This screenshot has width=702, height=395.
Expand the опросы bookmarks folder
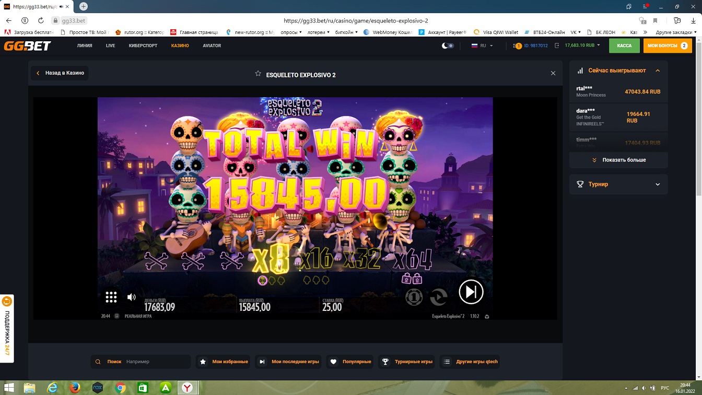click(x=291, y=32)
